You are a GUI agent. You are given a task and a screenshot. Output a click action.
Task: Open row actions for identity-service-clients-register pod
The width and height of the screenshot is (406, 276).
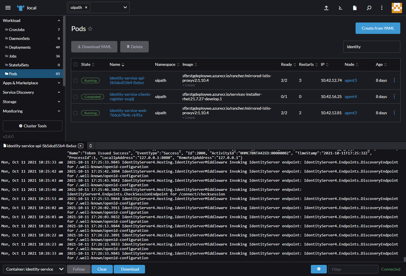click(x=394, y=97)
